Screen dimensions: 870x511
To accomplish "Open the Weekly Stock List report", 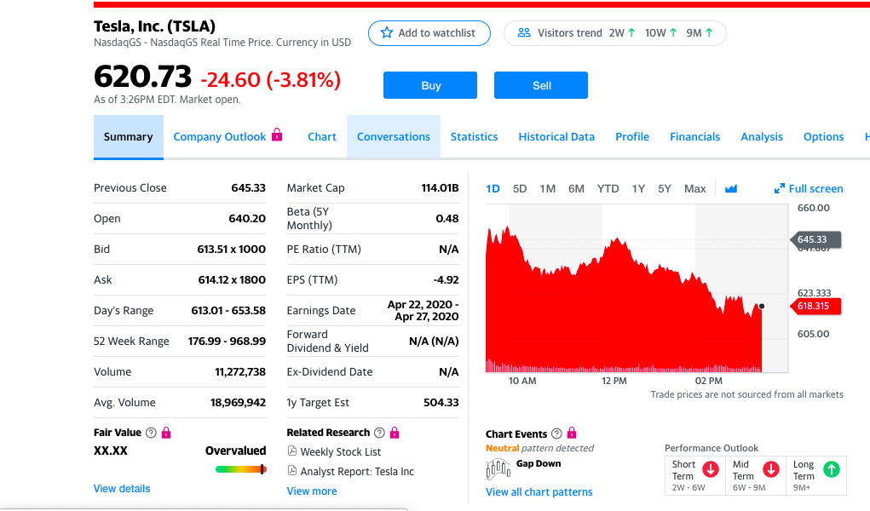I will [x=341, y=451].
